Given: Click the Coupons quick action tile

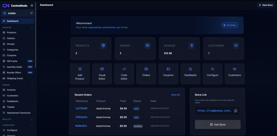Looking at the screenshot, I should [x=168, y=74].
